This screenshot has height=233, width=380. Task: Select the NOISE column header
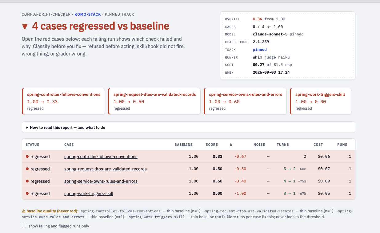tap(259, 145)
